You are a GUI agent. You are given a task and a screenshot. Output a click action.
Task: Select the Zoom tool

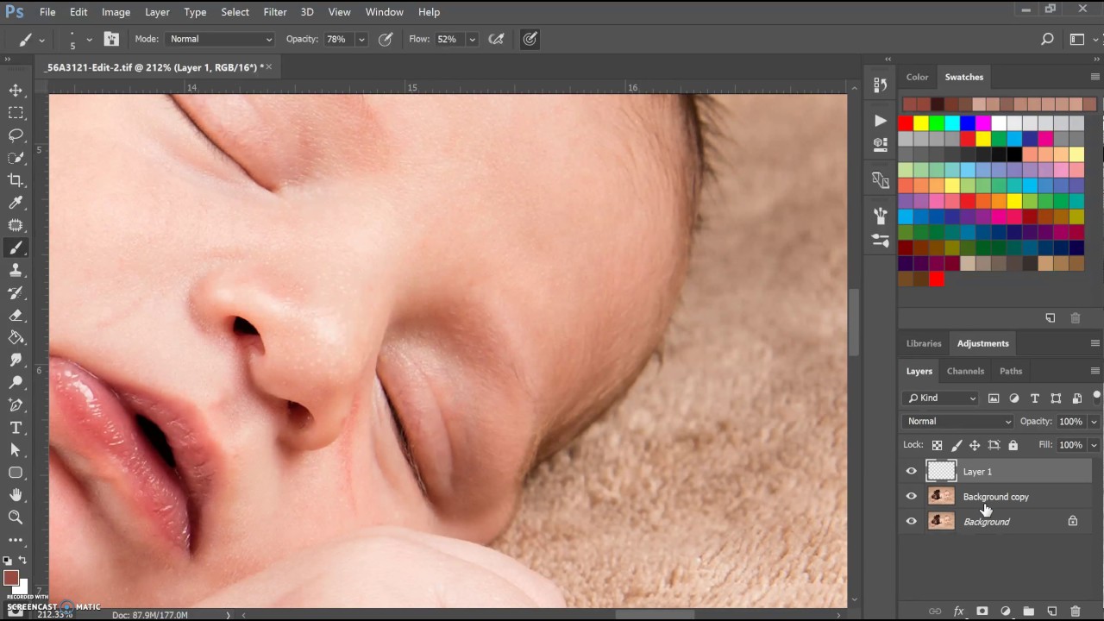click(16, 517)
